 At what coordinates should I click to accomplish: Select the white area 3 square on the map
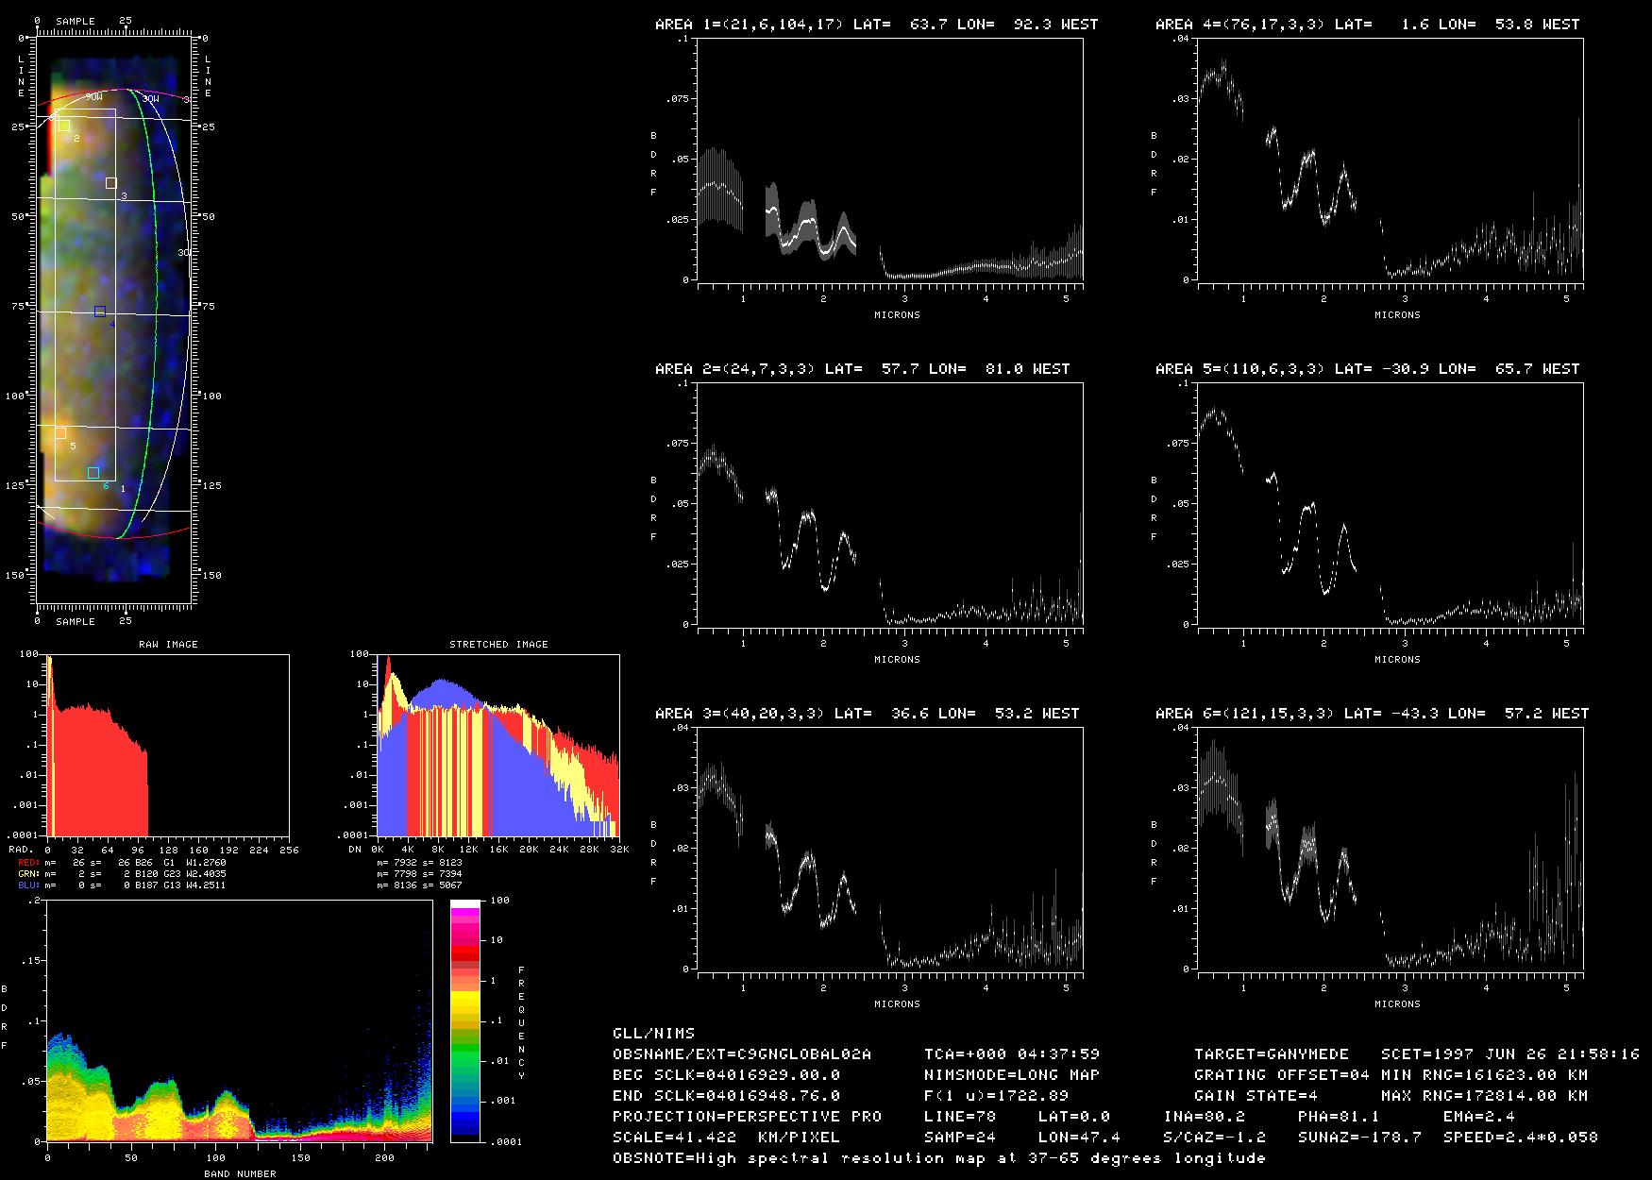(111, 183)
